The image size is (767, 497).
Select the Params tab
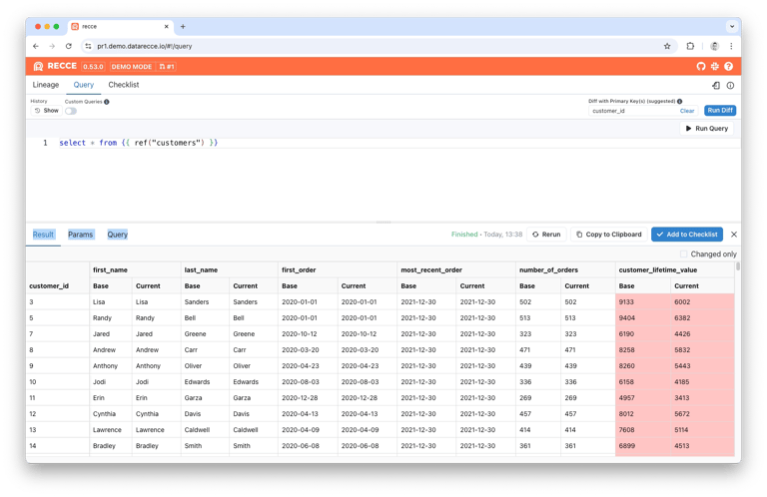(x=80, y=235)
